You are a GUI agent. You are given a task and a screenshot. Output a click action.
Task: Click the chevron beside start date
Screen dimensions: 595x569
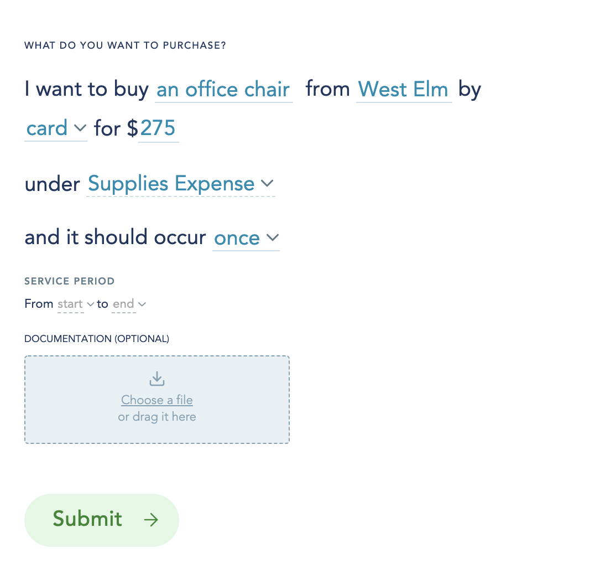(x=90, y=304)
